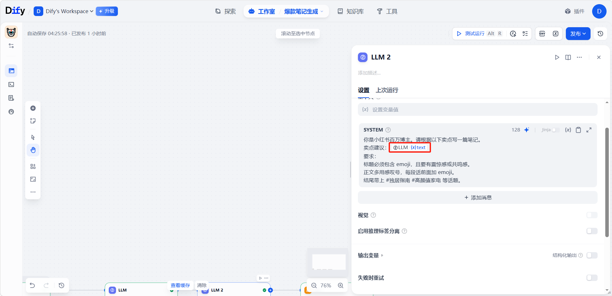Toggle the 视觉 vision switch
Image resolution: width=612 pixels, height=296 pixels.
pos(591,215)
